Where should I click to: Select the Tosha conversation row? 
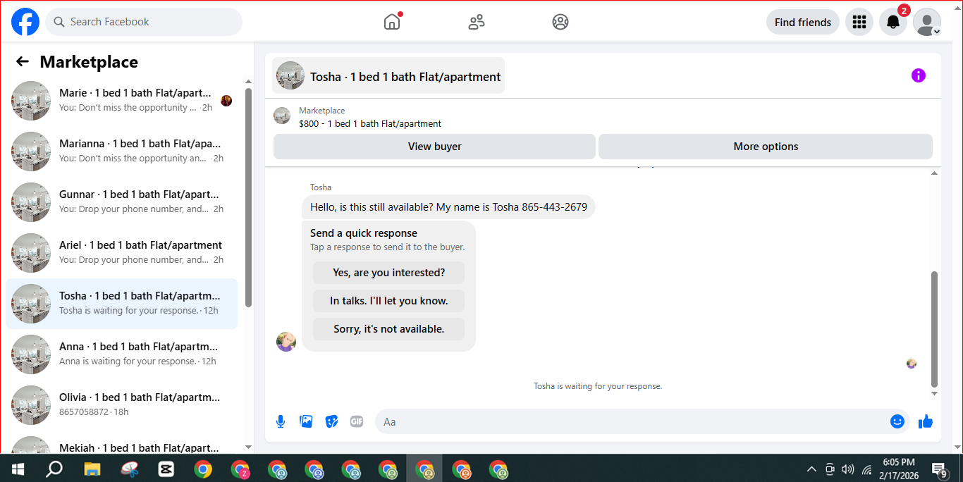[122, 304]
